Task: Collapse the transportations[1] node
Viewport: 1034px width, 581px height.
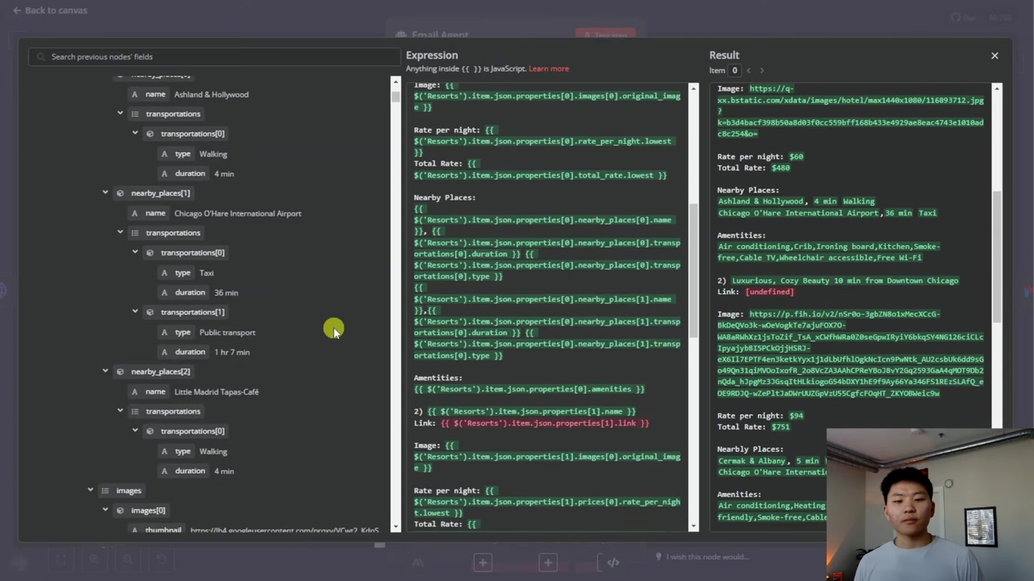Action: coord(135,312)
